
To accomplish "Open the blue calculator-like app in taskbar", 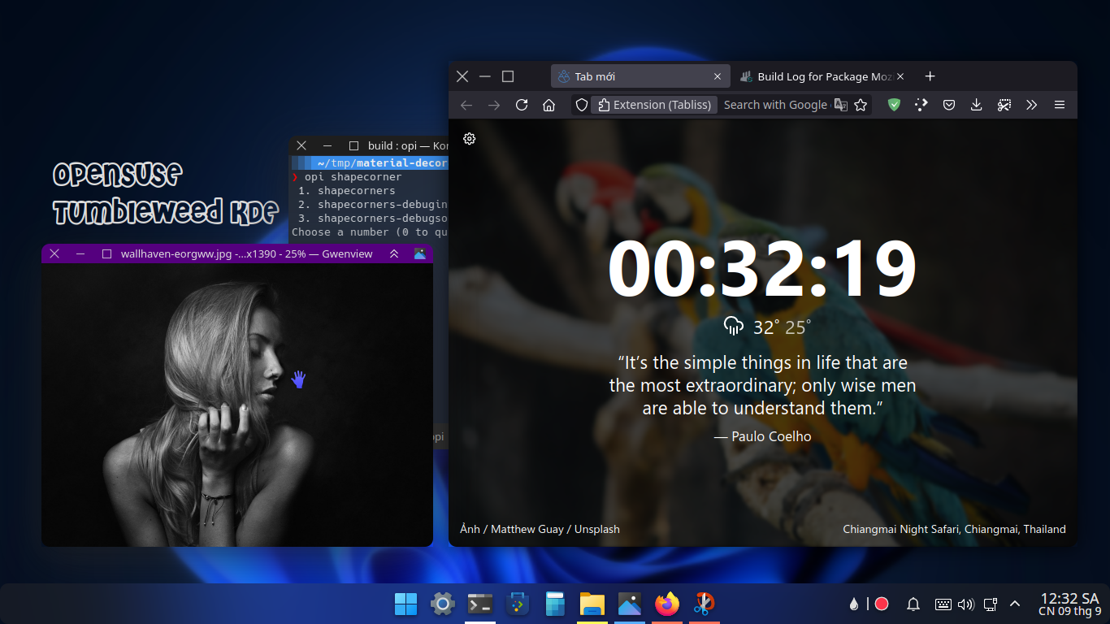I will (x=555, y=604).
